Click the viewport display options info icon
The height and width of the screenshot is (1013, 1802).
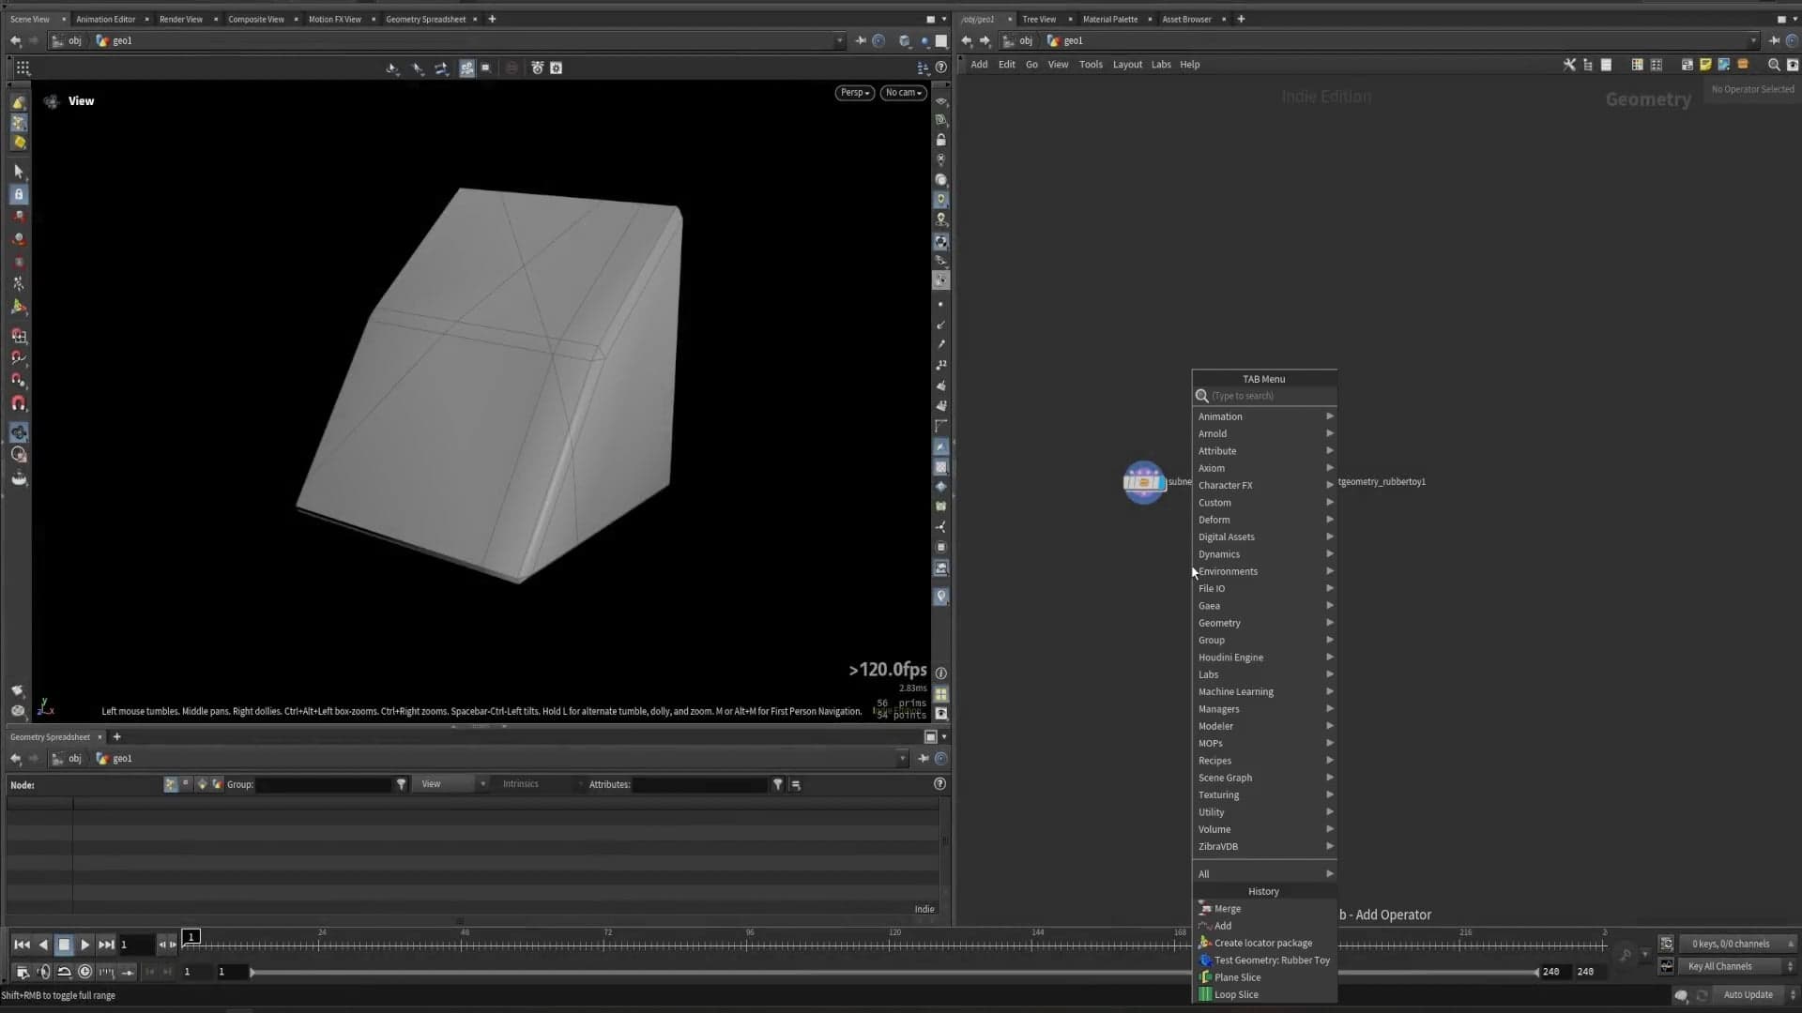click(x=941, y=673)
